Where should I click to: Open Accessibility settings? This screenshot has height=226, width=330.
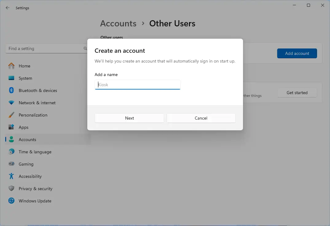point(48,176)
